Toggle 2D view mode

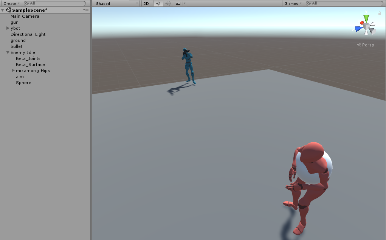(146, 3)
